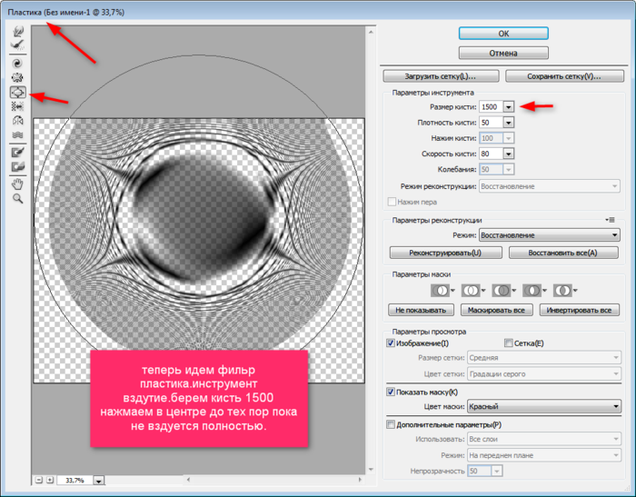
Task: Click Загрузить сетку(L) button
Action: coord(441,76)
